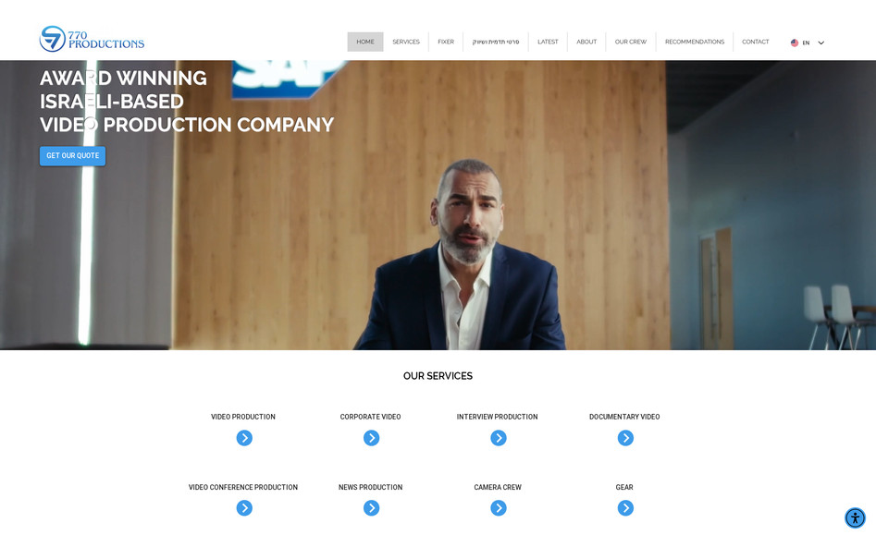Open the Camera Crew arrow icon

(499, 507)
